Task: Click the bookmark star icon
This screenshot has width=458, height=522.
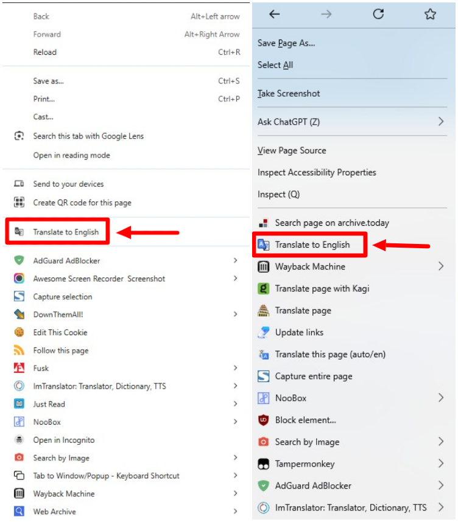Action: pos(430,14)
